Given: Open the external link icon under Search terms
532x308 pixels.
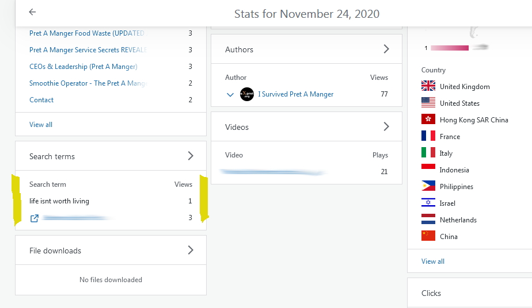Looking at the screenshot, I should [x=35, y=218].
